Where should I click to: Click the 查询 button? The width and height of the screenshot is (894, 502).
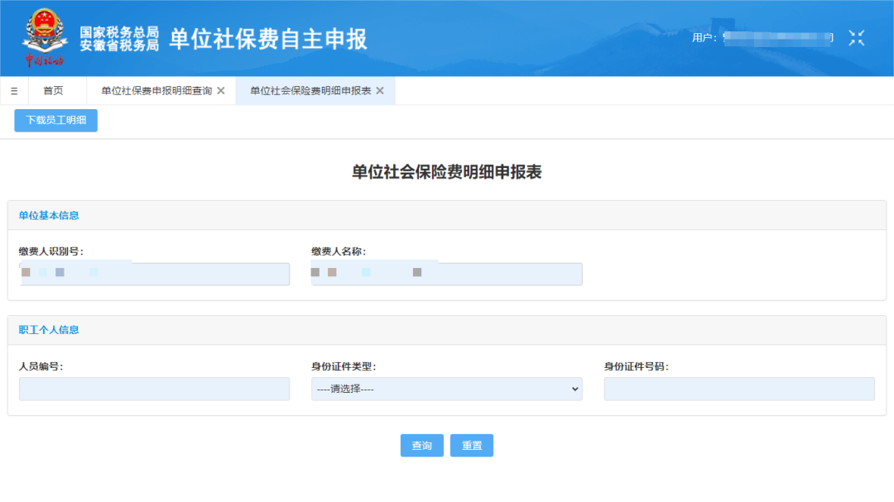[x=421, y=446]
